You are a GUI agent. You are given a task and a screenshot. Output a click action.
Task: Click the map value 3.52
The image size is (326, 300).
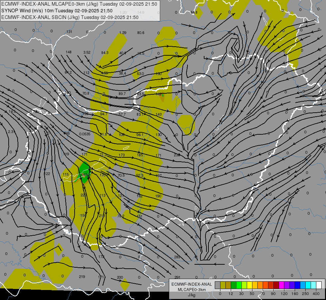[87, 52]
